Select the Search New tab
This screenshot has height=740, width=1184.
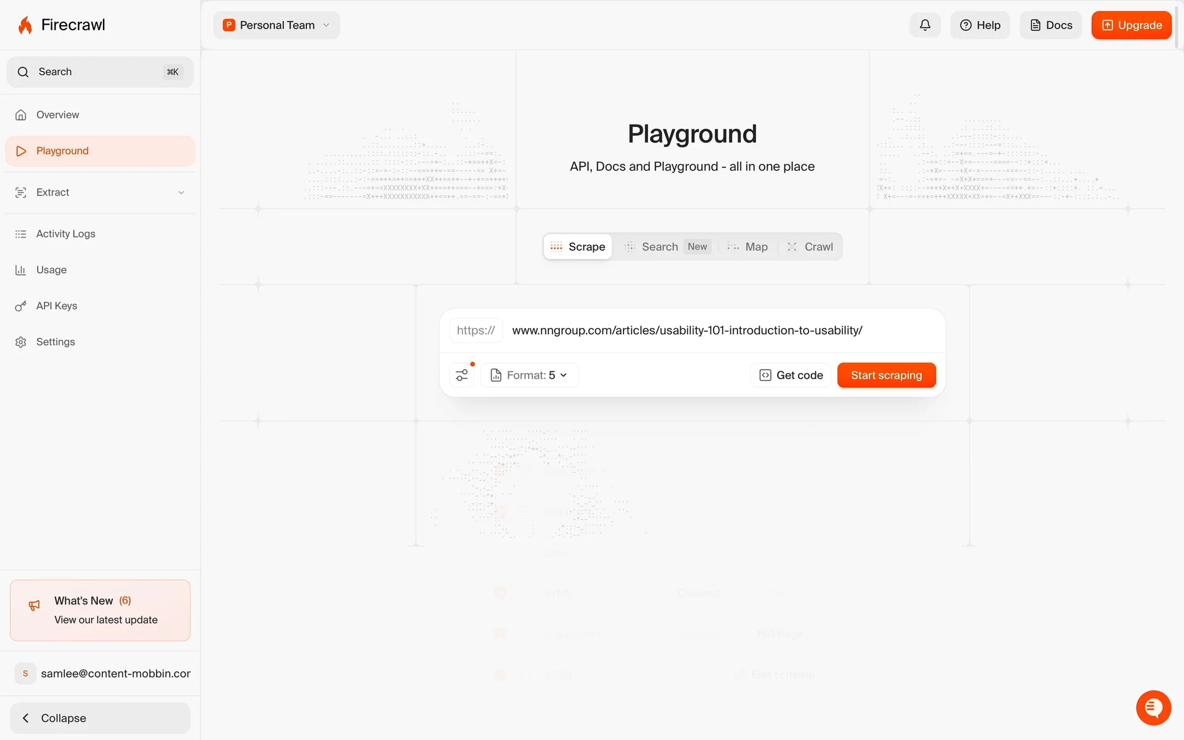(x=667, y=247)
